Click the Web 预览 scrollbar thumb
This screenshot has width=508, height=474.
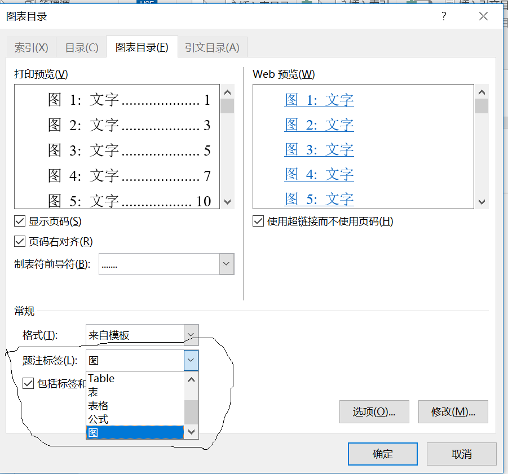click(482, 106)
